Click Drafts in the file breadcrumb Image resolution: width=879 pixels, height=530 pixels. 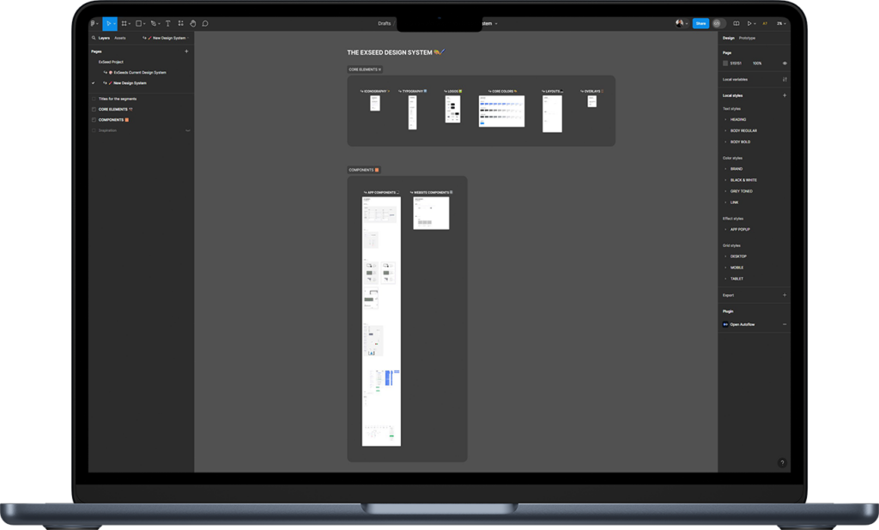(384, 23)
